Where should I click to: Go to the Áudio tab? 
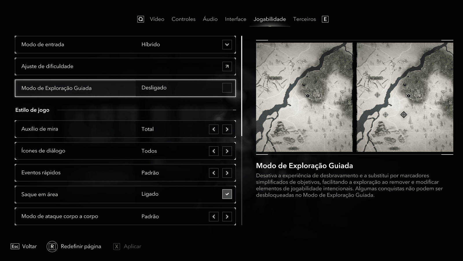click(x=210, y=19)
